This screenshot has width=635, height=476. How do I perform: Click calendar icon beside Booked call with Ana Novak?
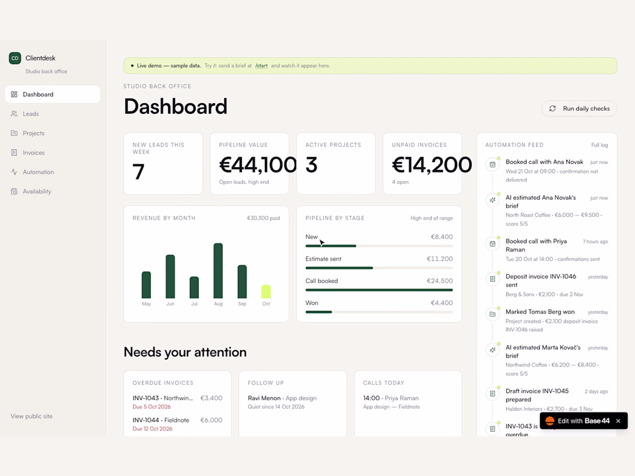[492, 165]
